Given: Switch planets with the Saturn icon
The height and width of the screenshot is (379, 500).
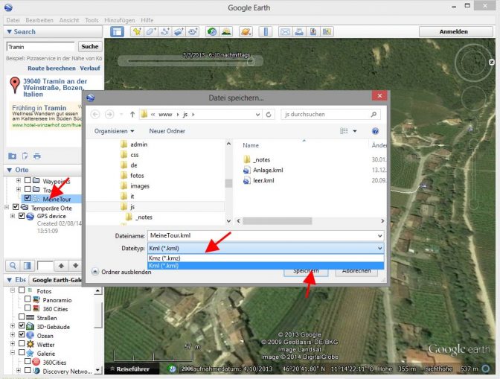Looking at the screenshot, I should point(246,31).
